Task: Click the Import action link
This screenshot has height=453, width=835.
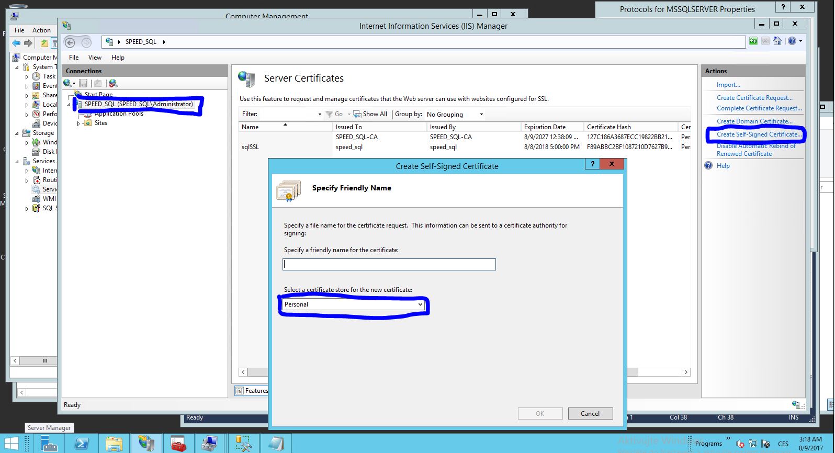Action: (x=728, y=85)
